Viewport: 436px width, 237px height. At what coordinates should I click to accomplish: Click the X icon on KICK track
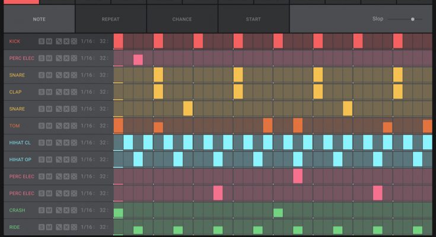[x=66, y=41]
